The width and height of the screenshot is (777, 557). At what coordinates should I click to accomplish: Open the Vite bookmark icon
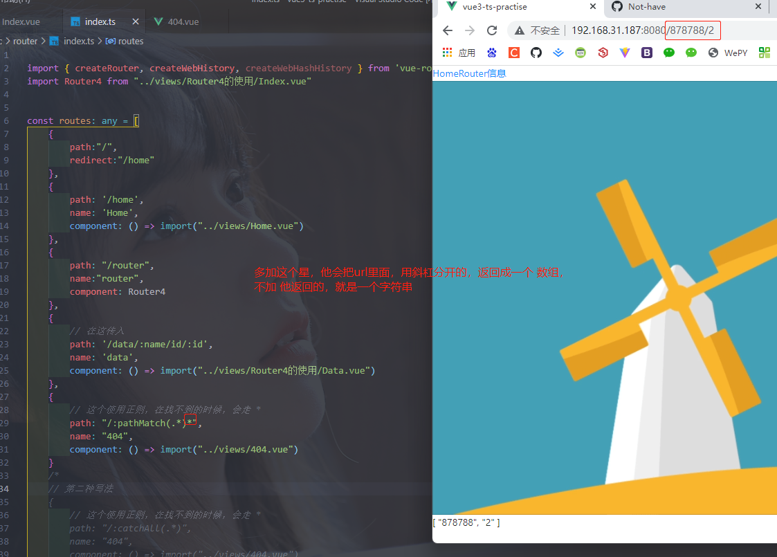[x=624, y=53]
